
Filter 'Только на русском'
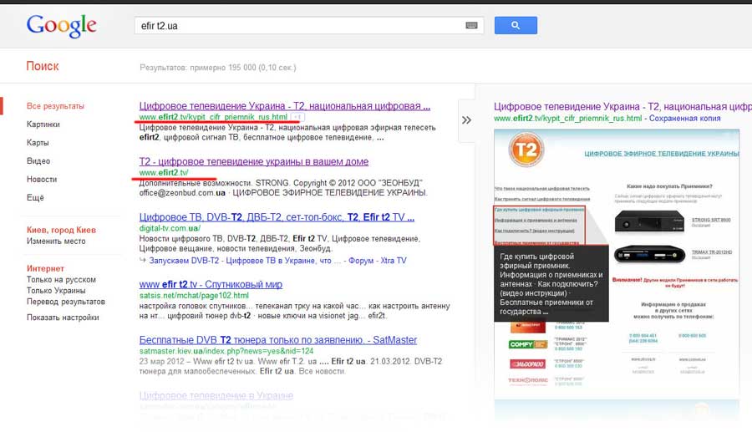click(x=61, y=280)
